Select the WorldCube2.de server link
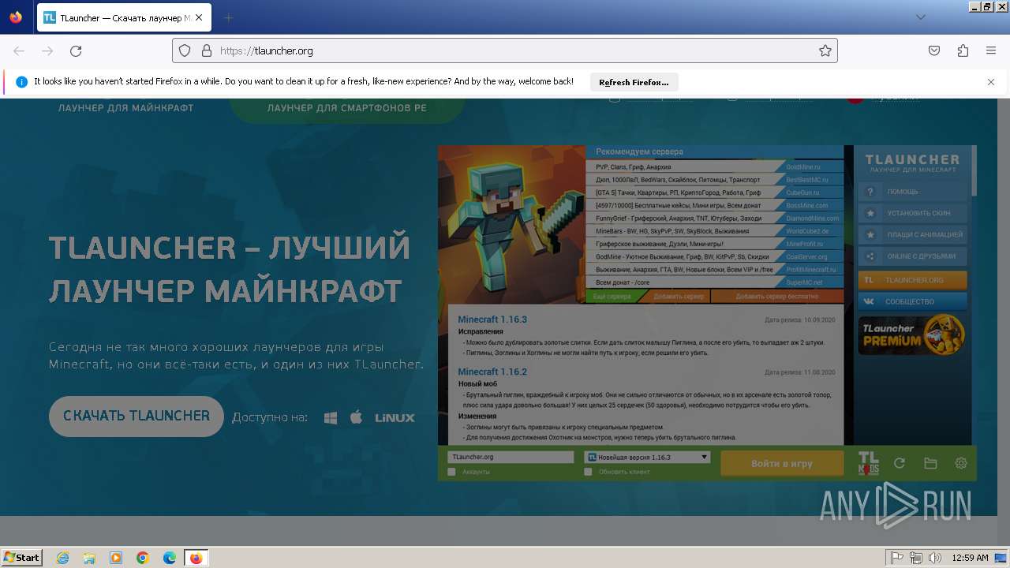Image resolution: width=1010 pixels, height=568 pixels. point(807,231)
